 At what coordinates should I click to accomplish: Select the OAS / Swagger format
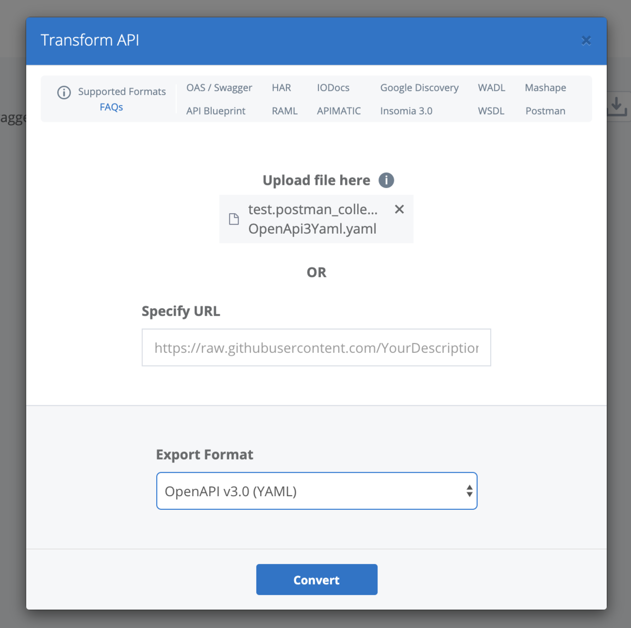(x=219, y=88)
